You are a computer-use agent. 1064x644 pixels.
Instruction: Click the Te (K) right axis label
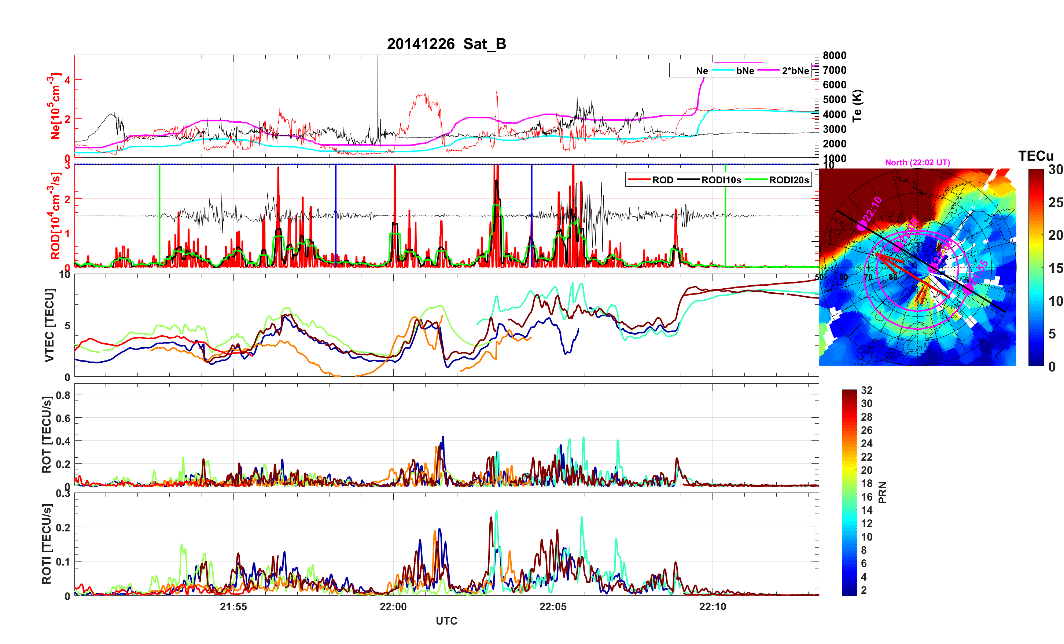pyautogui.click(x=857, y=106)
